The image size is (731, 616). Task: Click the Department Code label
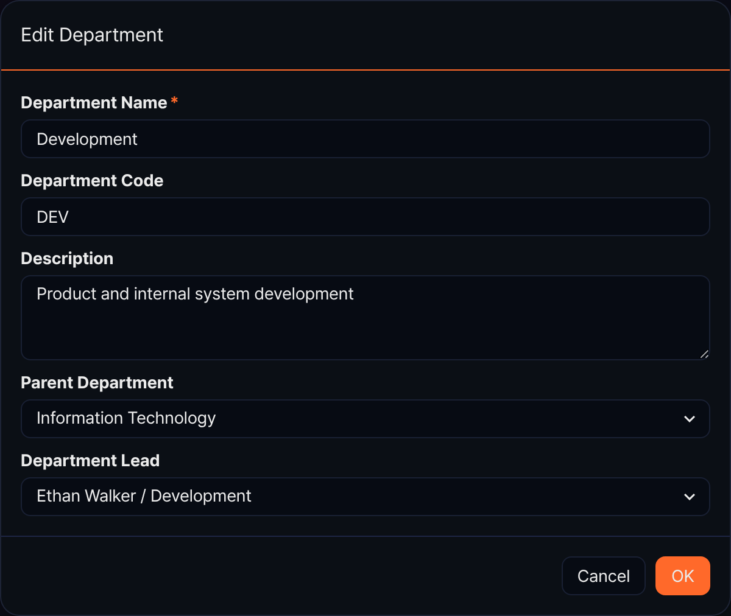pyautogui.click(x=92, y=181)
